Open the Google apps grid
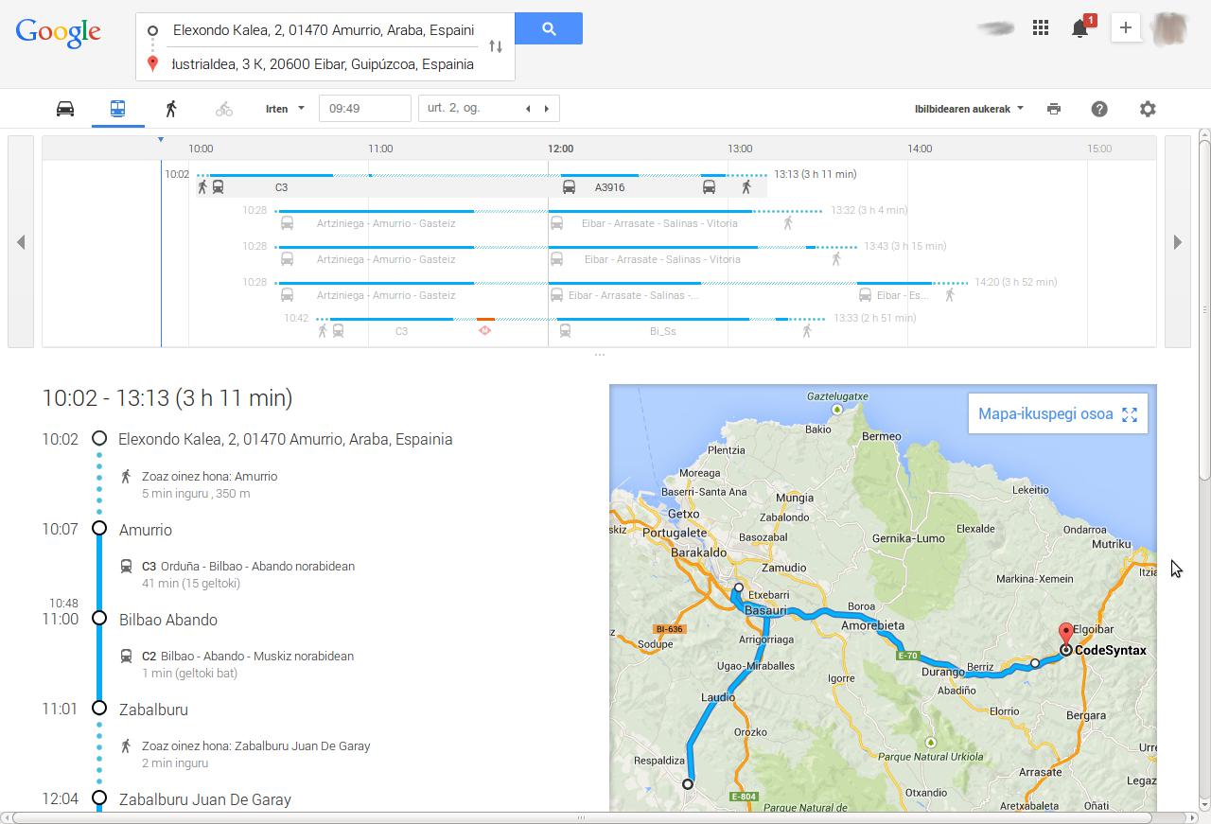 click(x=1041, y=28)
